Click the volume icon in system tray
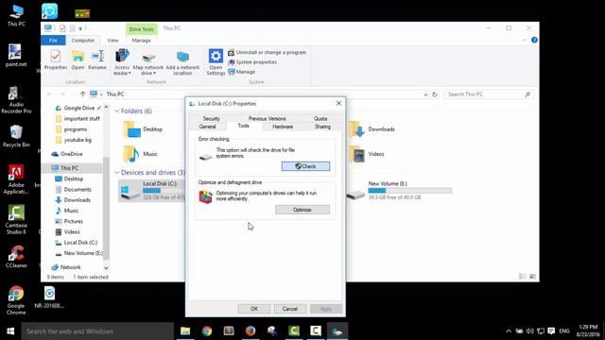 click(x=529, y=331)
